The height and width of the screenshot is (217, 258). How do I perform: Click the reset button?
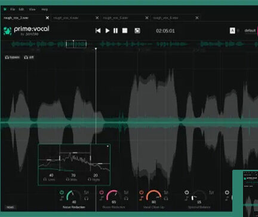click(x=10, y=207)
